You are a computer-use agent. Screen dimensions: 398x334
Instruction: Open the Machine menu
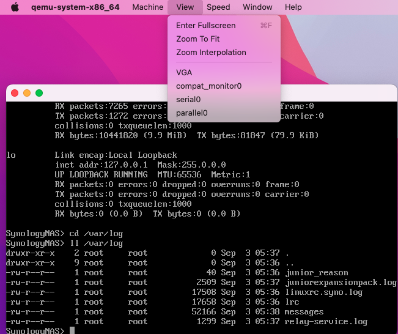point(148,7)
